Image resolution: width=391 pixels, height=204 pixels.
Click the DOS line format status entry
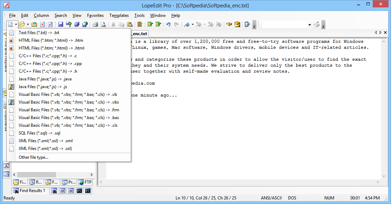coord(292,198)
